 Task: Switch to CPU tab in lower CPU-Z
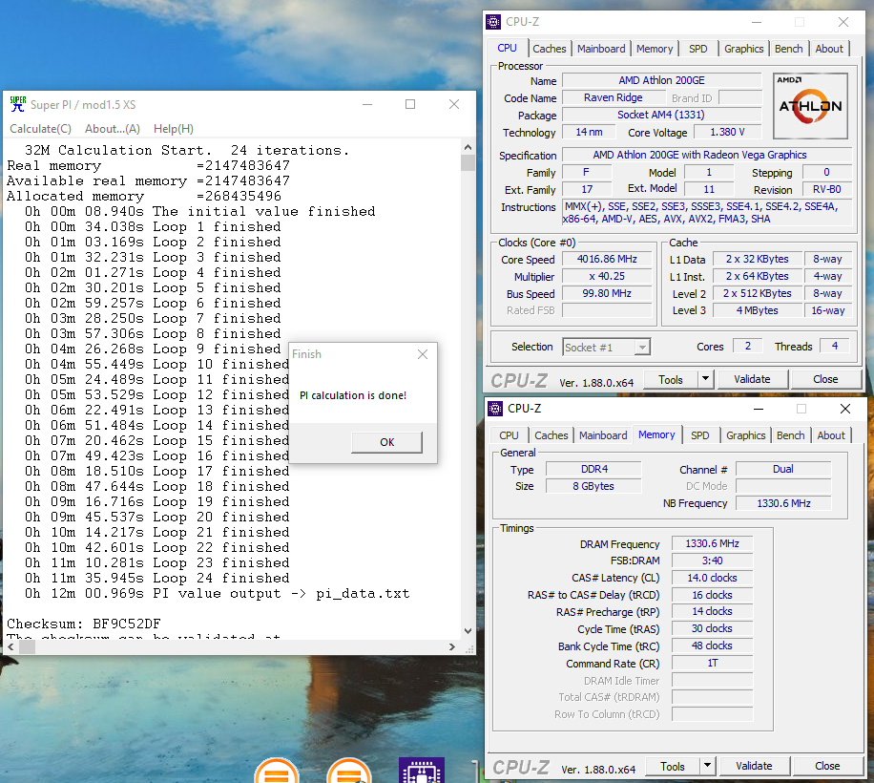tap(509, 435)
